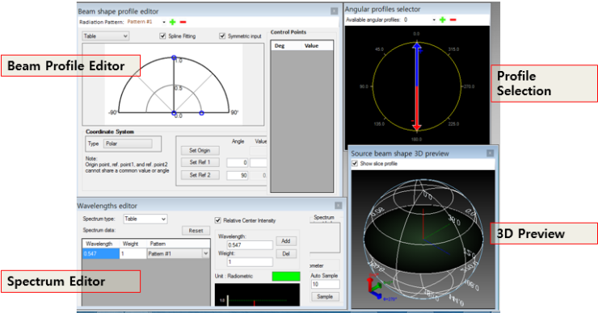Toggle Relative Center Intensity checkbox
This screenshot has height=313, width=598.
(217, 220)
